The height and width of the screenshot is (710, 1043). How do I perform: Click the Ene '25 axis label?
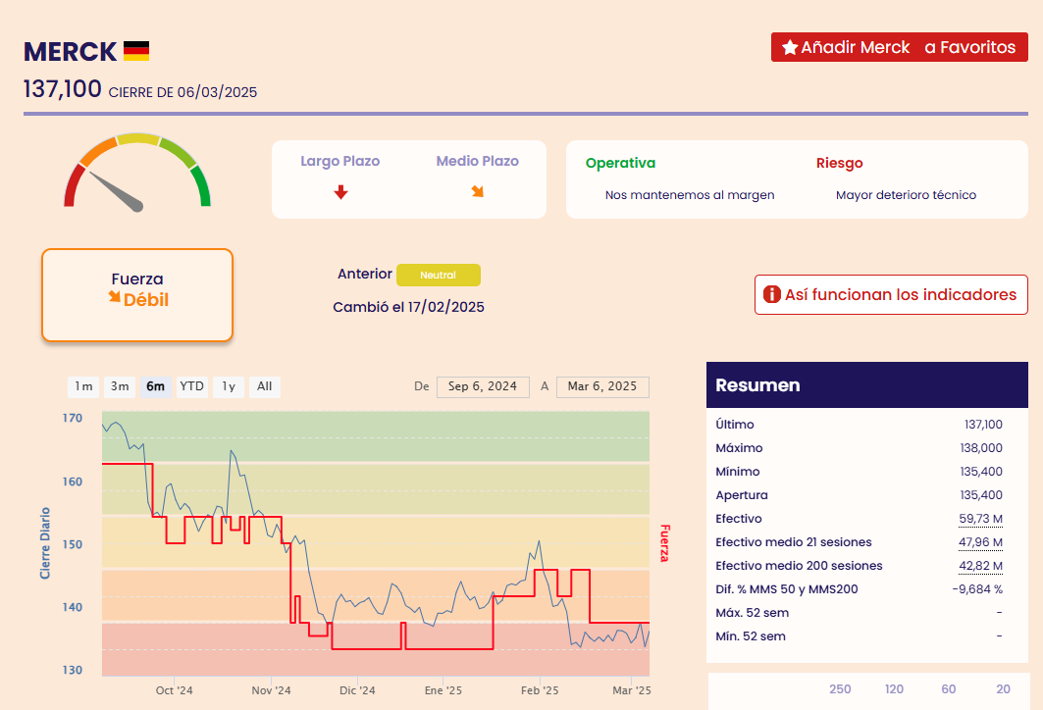(x=443, y=690)
